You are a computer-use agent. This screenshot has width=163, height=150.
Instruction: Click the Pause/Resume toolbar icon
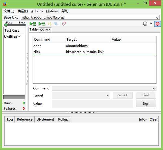[x=49, y=24]
